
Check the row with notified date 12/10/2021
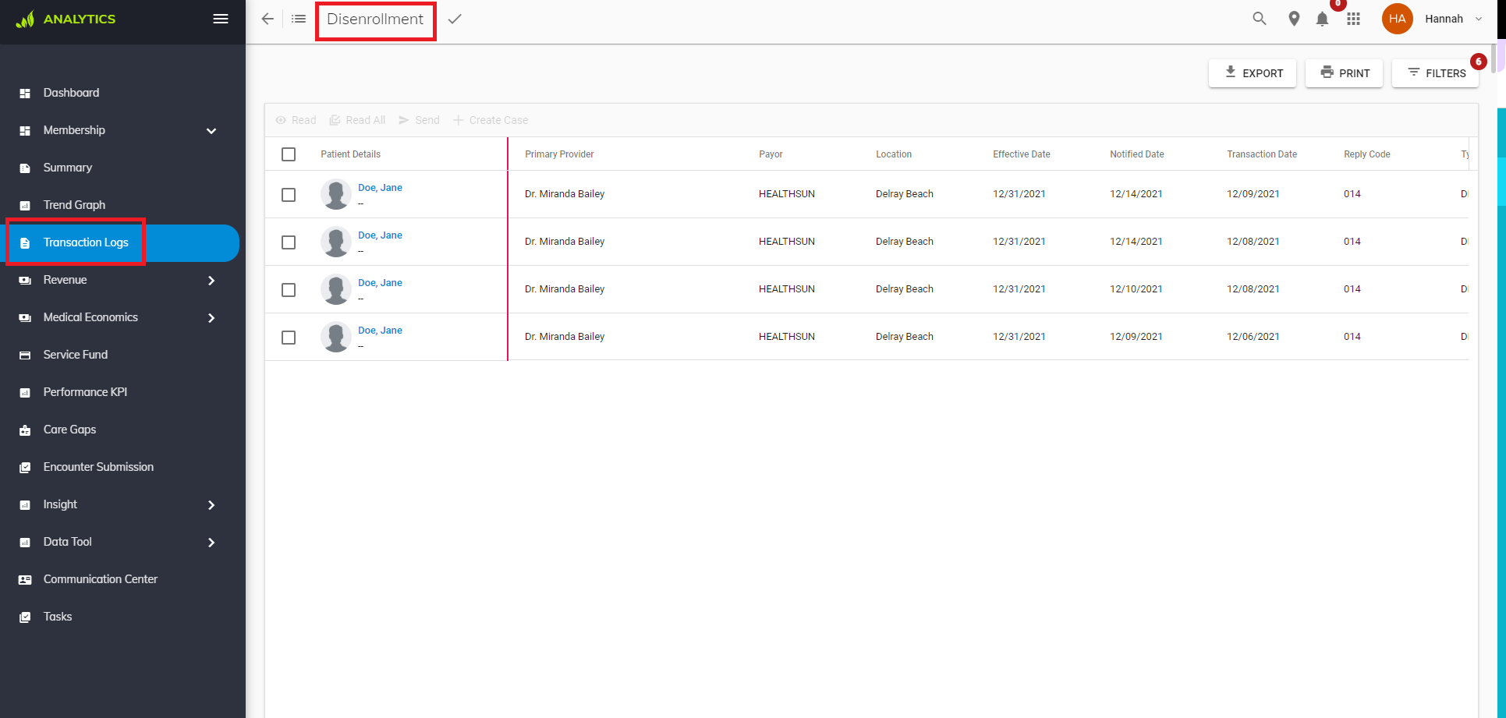click(289, 290)
